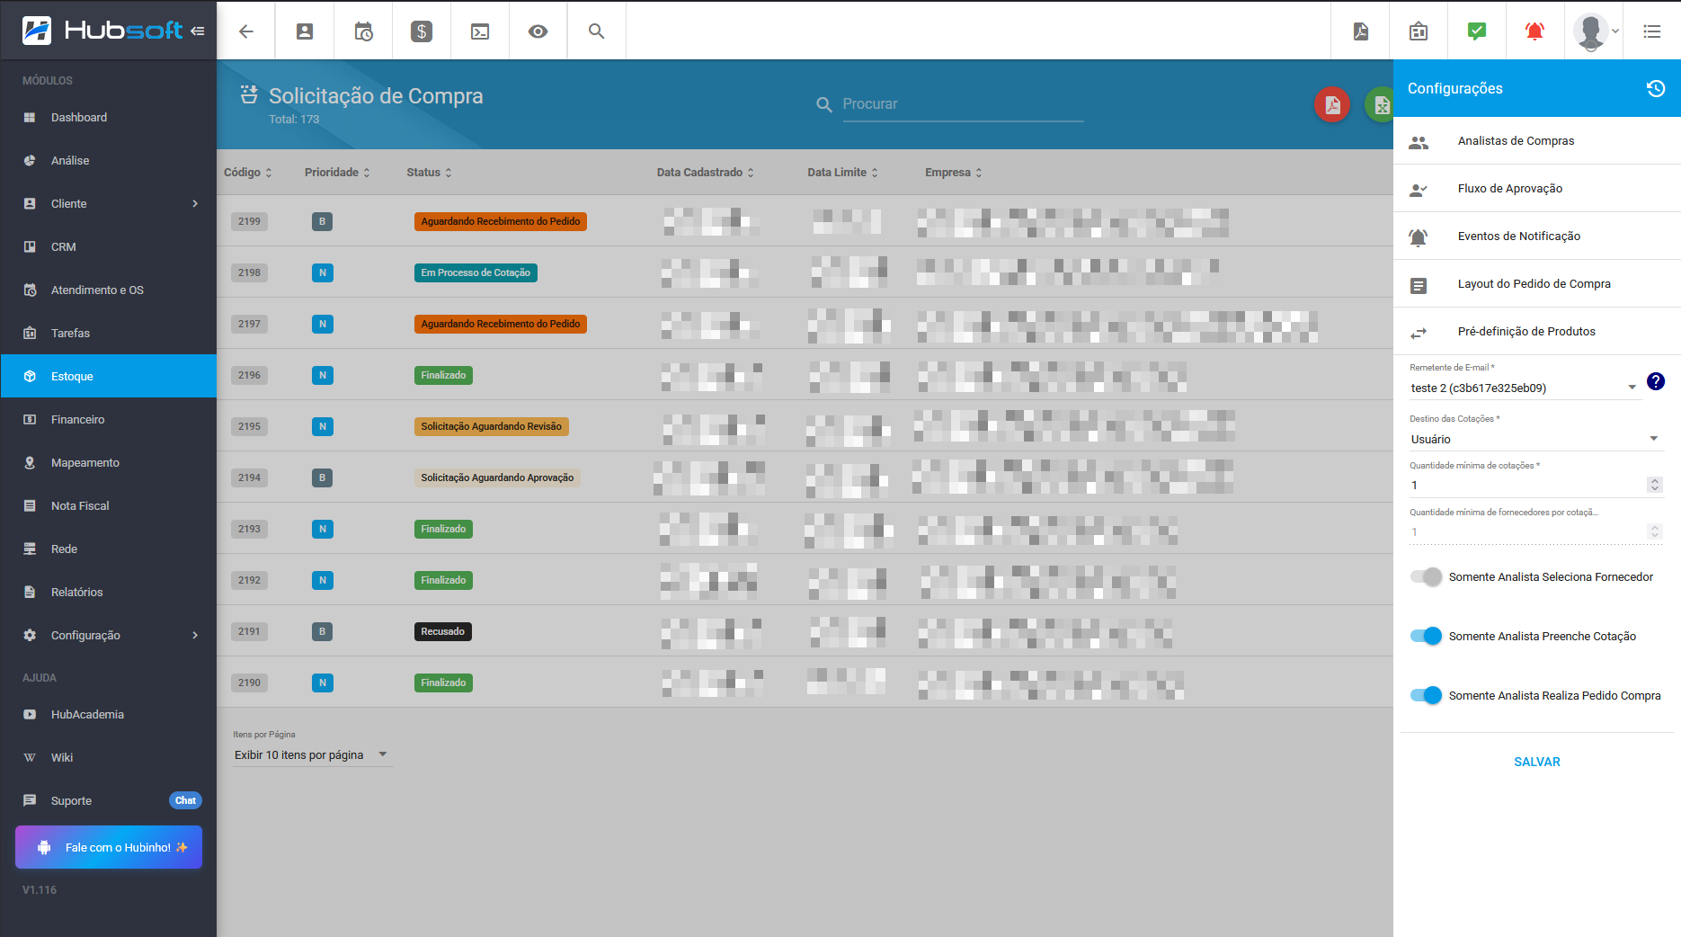Open the Remetente de E-mail dropdown
This screenshot has height=937, width=1681.
[1633, 387]
